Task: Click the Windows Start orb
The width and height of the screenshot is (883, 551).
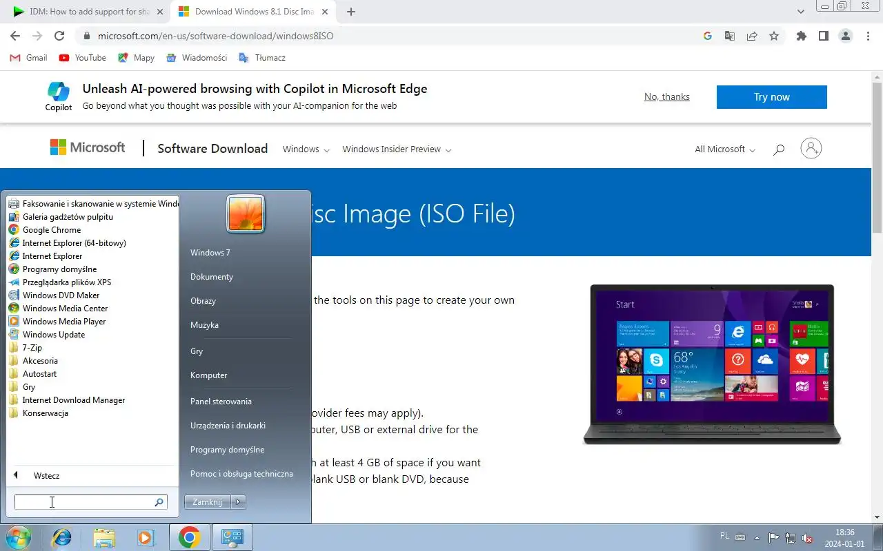Action: [x=18, y=537]
